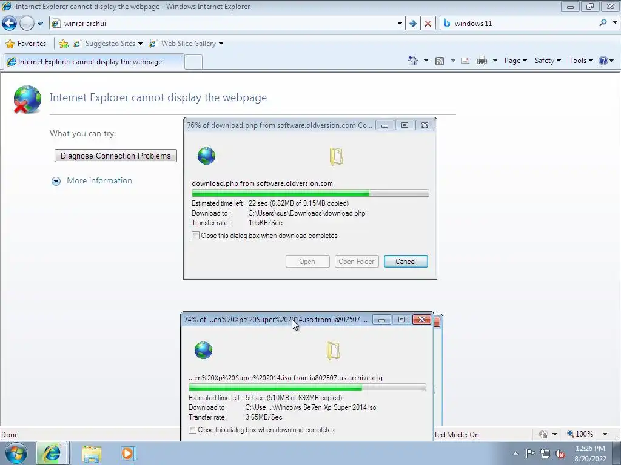Click the Print icon

482,61
